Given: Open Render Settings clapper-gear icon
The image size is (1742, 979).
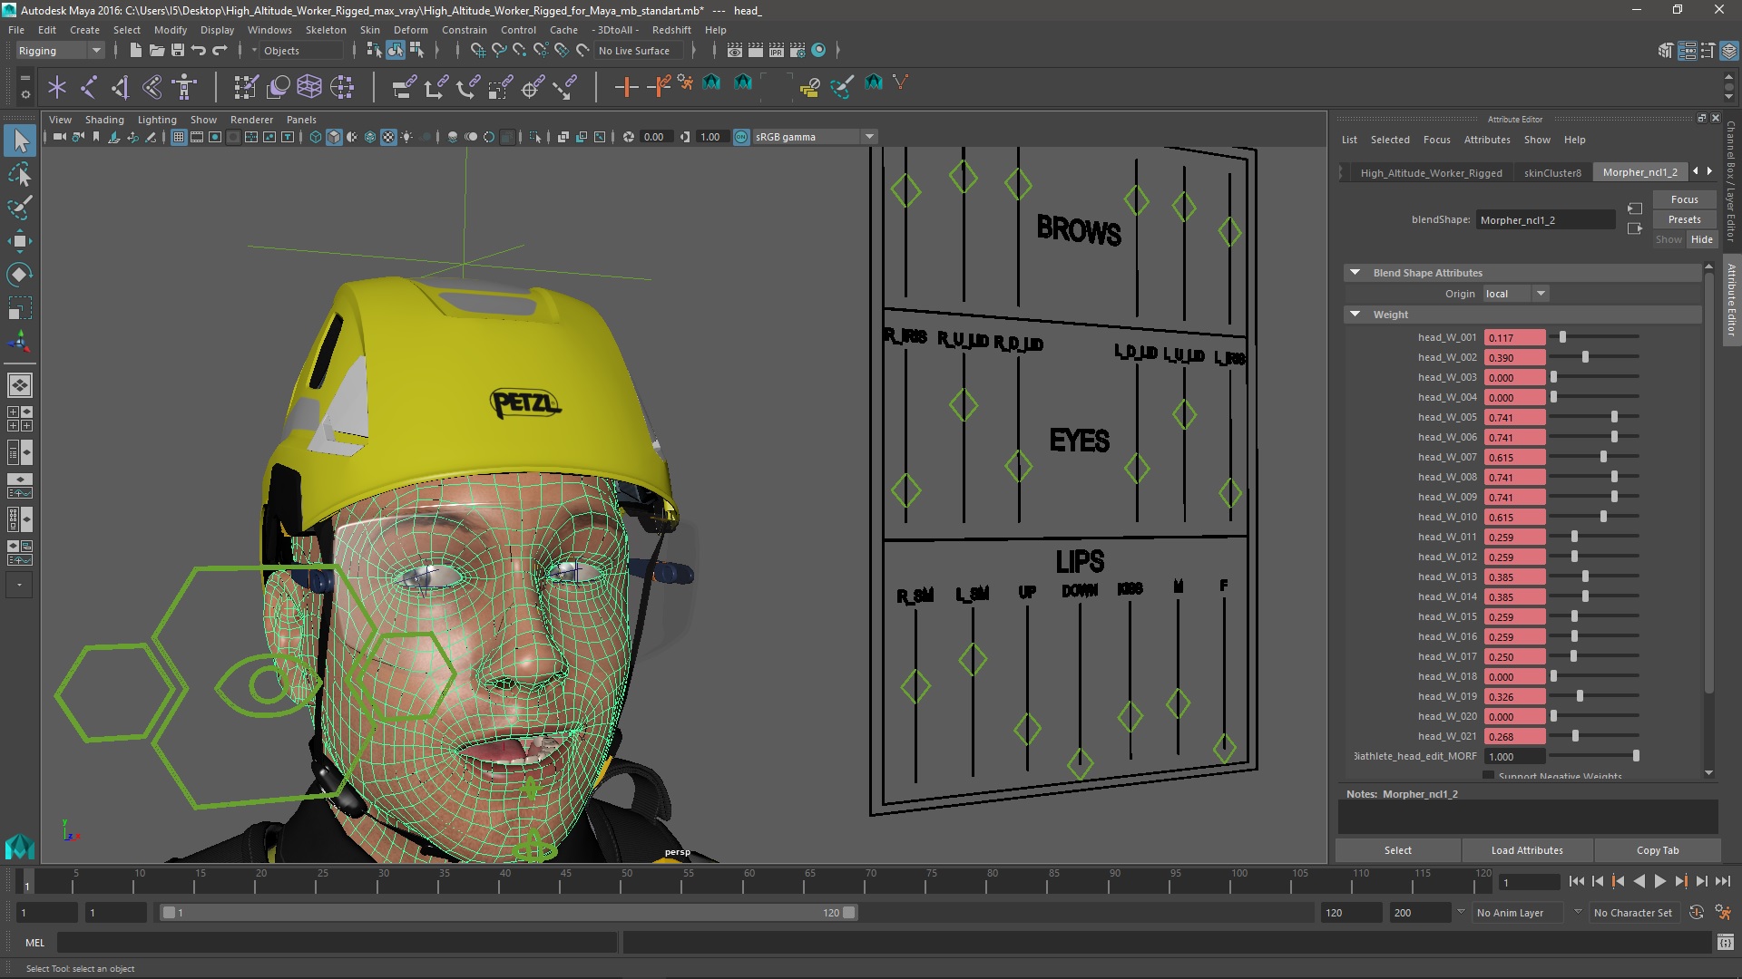Looking at the screenshot, I should 798,51.
